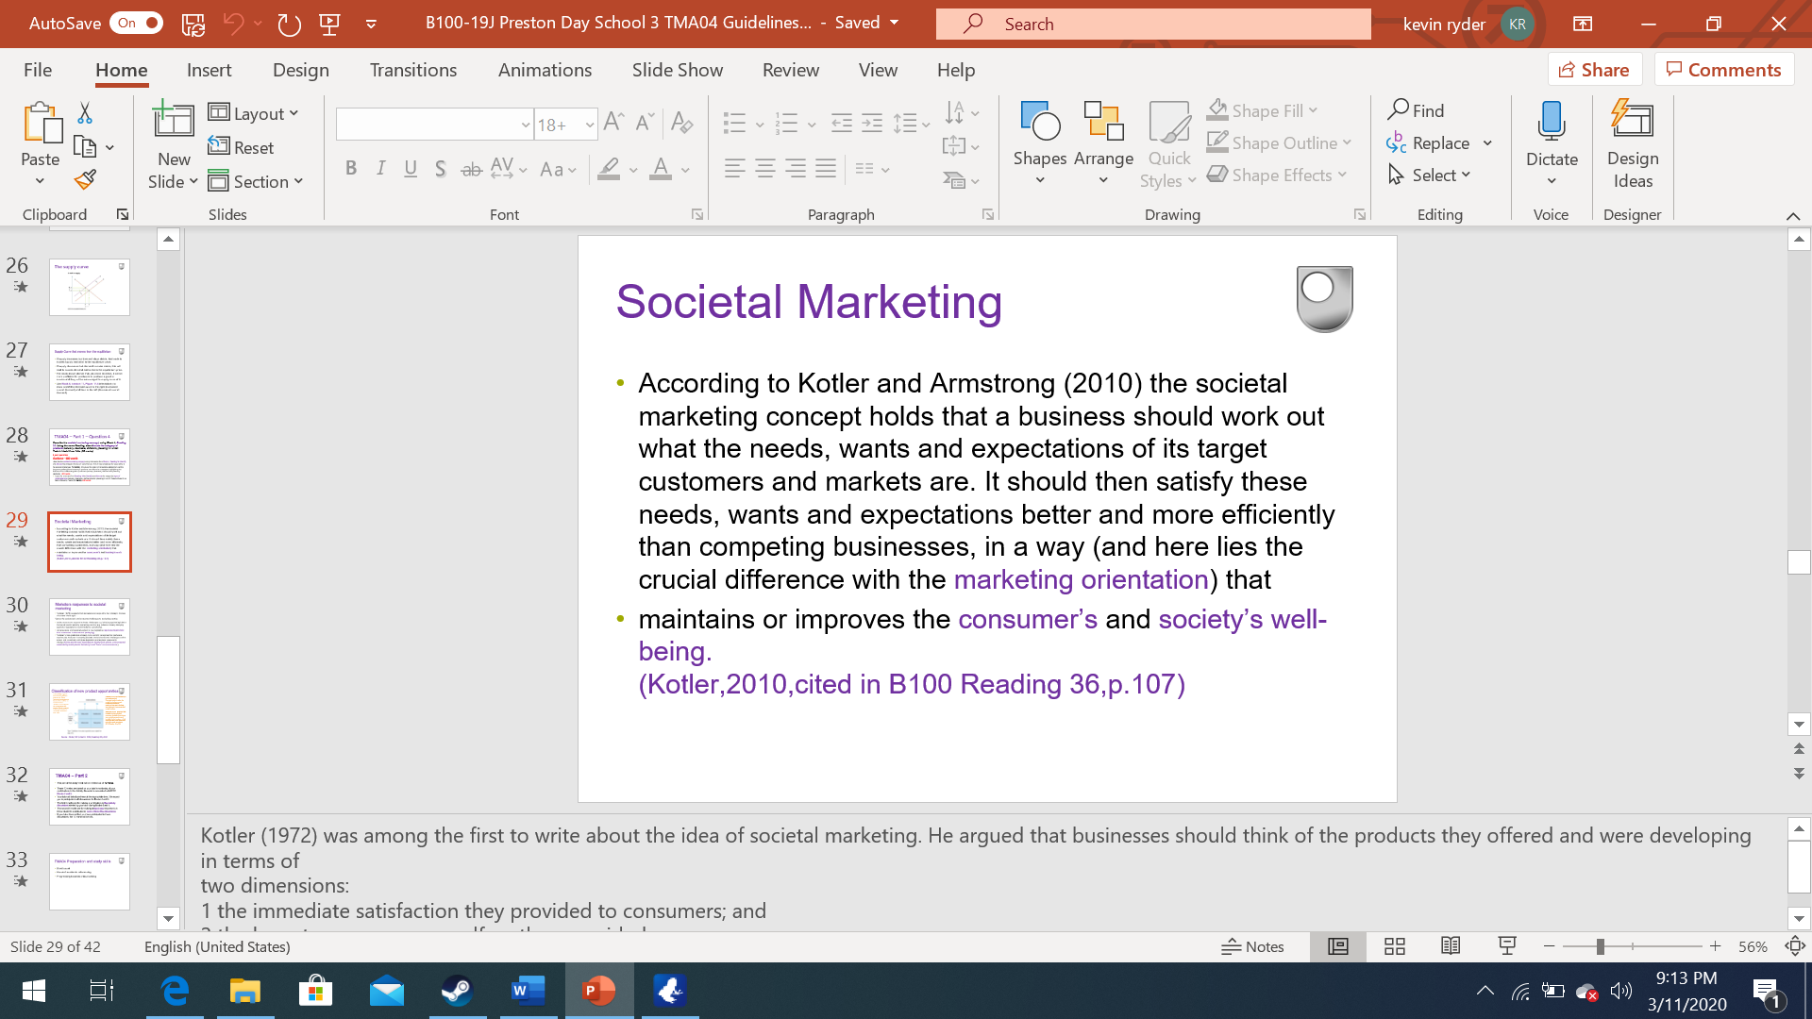Decrease list indent level
This screenshot has height=1019, width=1812.
point(841,123)
